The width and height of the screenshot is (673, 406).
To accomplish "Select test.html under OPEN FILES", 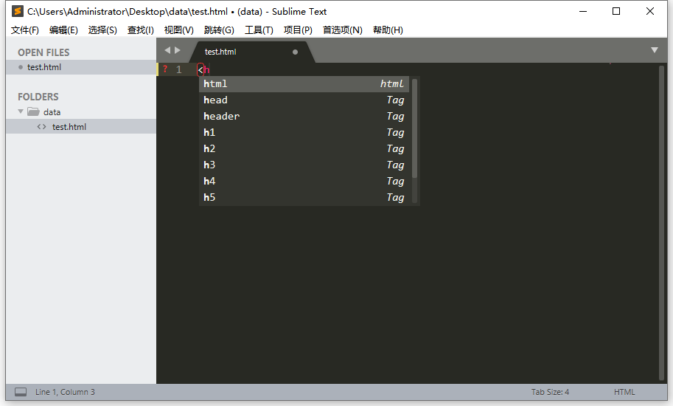I will [81, 67].
